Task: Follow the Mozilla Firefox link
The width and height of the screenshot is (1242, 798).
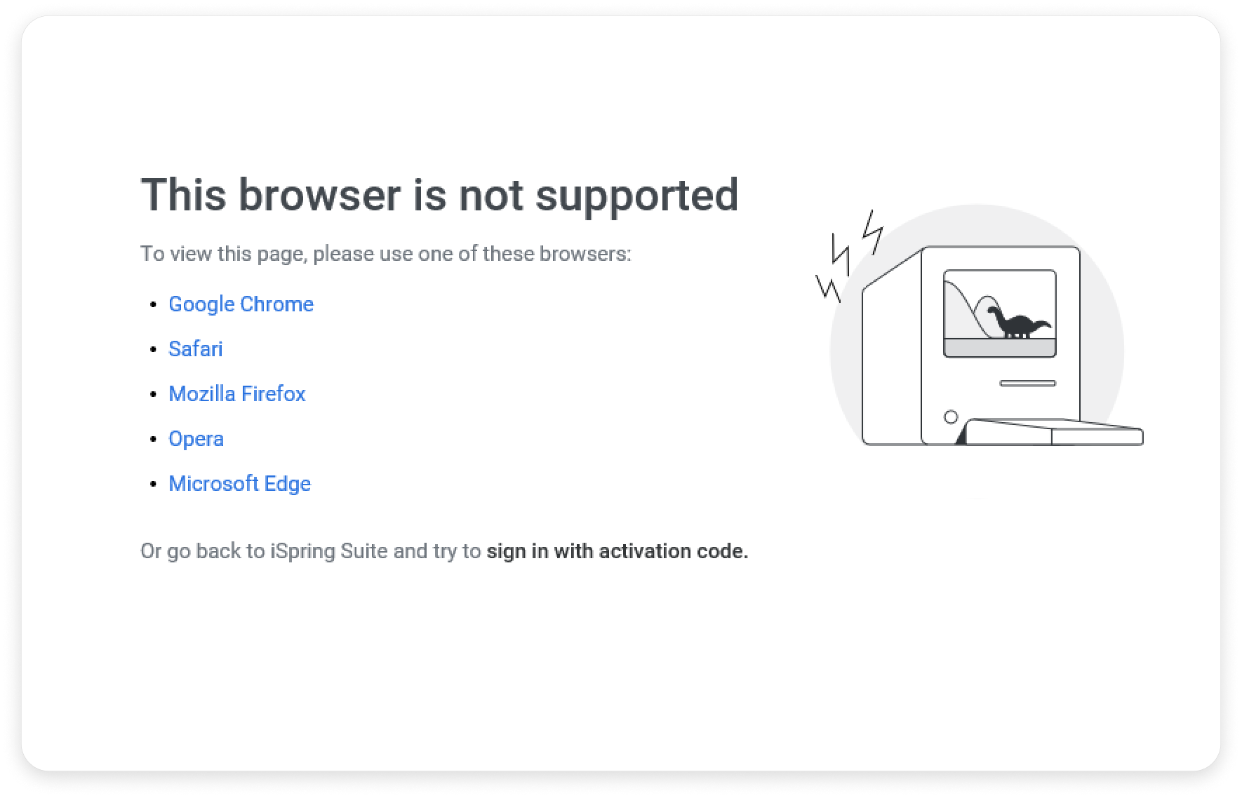Action: (x=236, y=394)
